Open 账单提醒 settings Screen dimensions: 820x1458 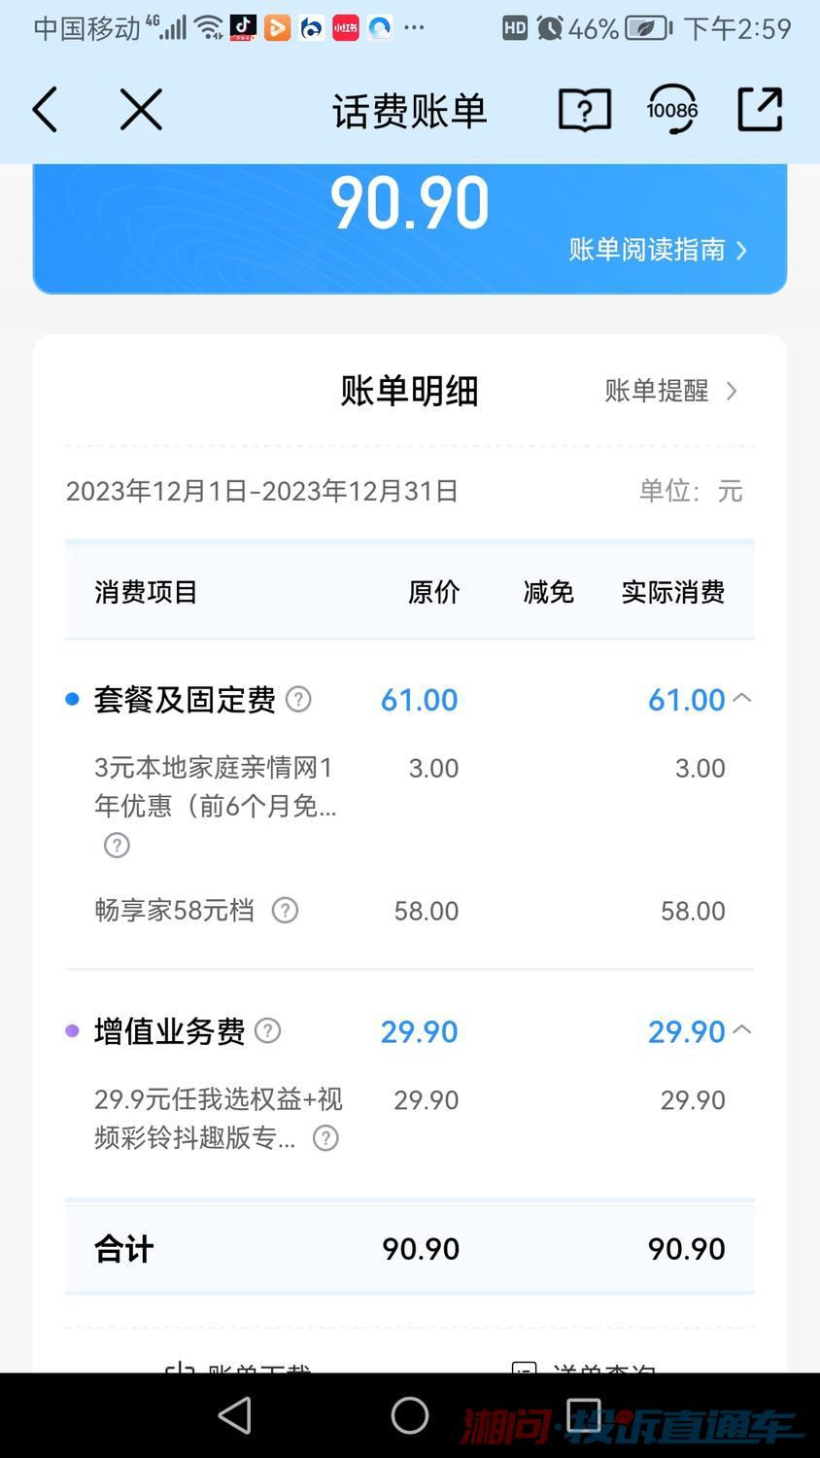pos(670,391)
